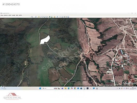The width and height of the screenshot is (137, 103).
Task: Open the Araçlar menu
Action: 14,15
